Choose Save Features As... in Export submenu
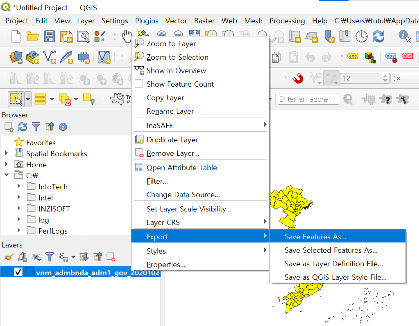This screenshot has height=326, width=419. pyautogui.click(x=337, y=237)
